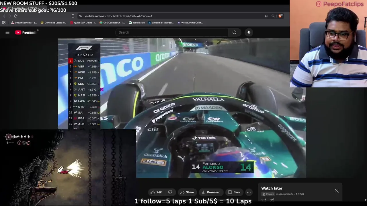367x206 pixels.
Task: Click the search magnifier button
Action: coord(235,32)
